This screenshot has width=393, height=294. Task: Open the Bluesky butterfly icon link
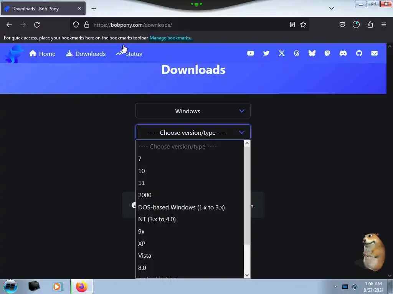[312, 53]
